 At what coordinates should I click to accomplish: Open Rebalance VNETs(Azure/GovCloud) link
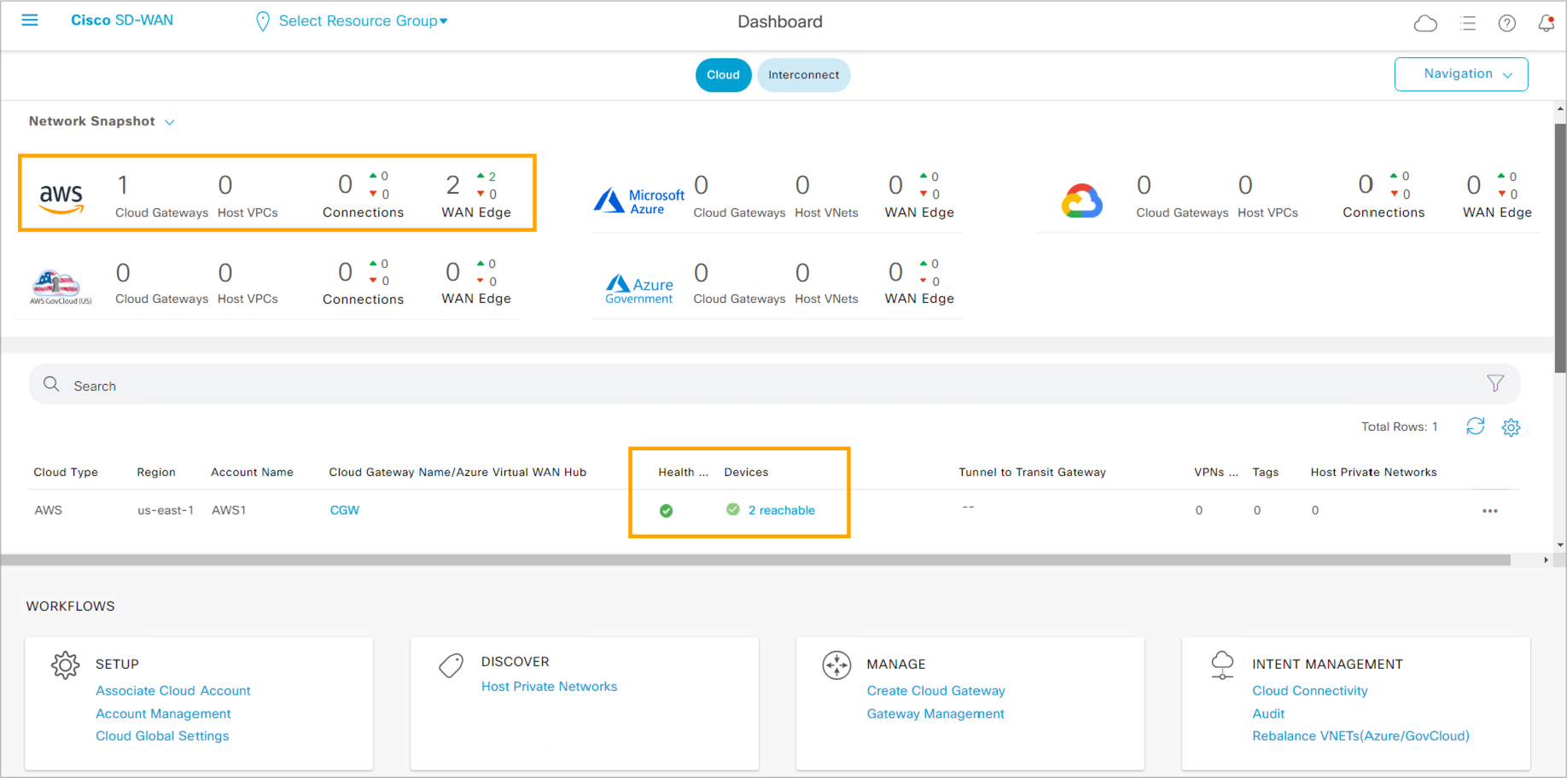(1360, 736)
